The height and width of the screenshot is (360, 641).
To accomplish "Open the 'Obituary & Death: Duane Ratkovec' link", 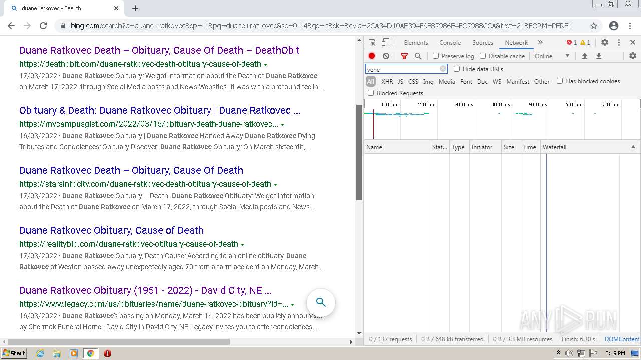I will click(x=160, y=110).
